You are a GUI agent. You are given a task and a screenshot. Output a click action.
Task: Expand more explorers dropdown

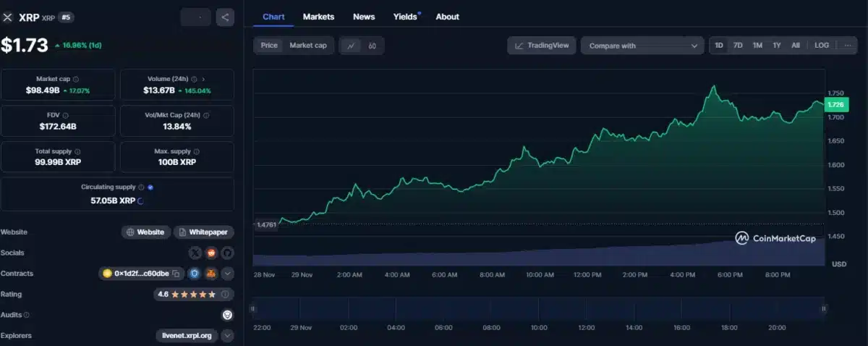coord(227,336)
